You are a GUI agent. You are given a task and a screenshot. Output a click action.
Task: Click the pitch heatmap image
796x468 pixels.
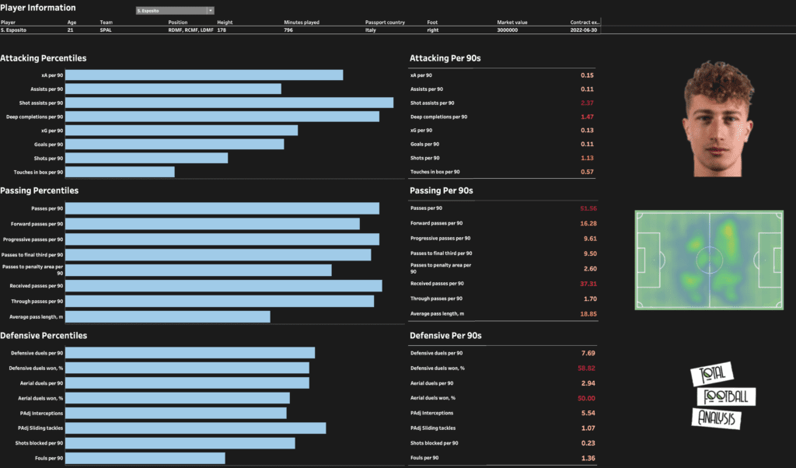click(709, 260)
